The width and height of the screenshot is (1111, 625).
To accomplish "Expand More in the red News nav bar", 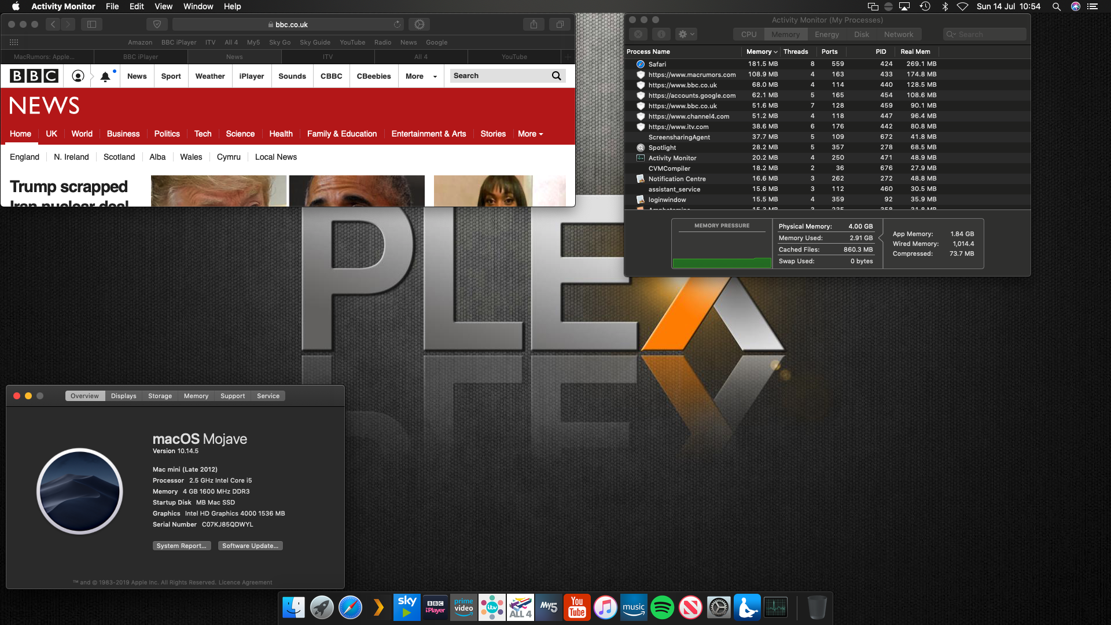I will point(531,134).
